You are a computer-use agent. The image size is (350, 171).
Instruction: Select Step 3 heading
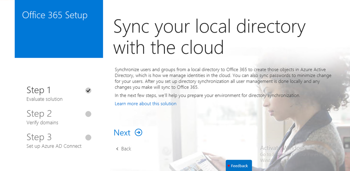point(39,137)
